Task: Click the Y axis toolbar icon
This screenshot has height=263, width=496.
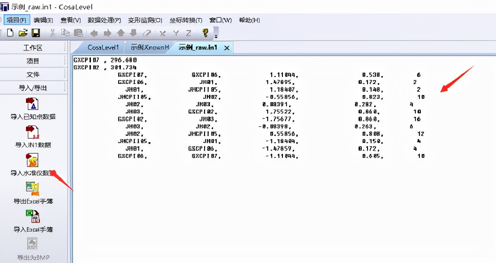Action: [x=176, y=33]
